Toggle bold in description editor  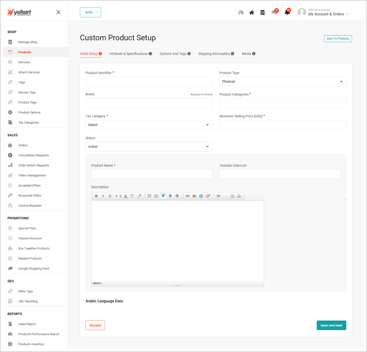[x=96, y=196]
